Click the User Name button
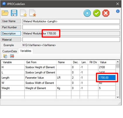This screenshot has width=123, height=118. click(11, 21)
